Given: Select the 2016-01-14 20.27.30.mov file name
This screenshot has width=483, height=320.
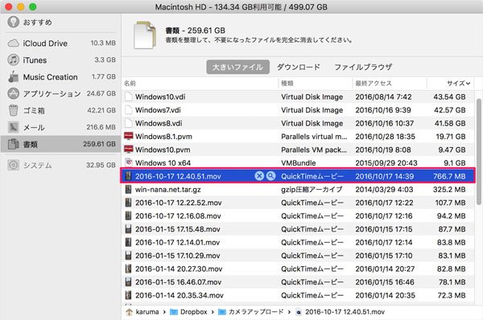Looking at the screenshot, I should pos(179,269).
